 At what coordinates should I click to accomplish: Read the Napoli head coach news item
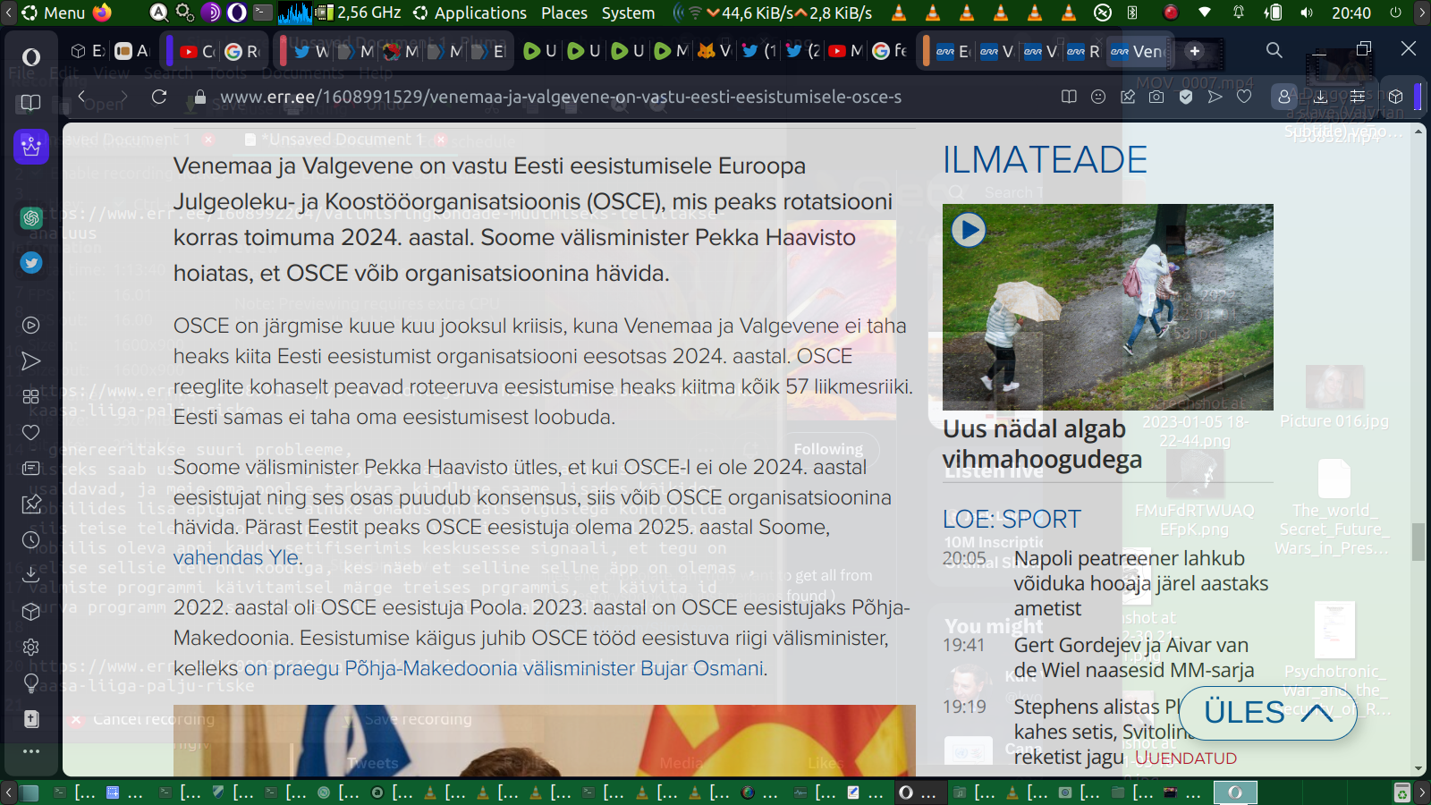tap(1140, 583)
